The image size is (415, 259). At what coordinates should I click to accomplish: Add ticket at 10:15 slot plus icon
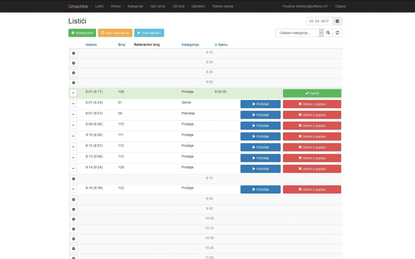pyautogui.click(x=74, y=229)
